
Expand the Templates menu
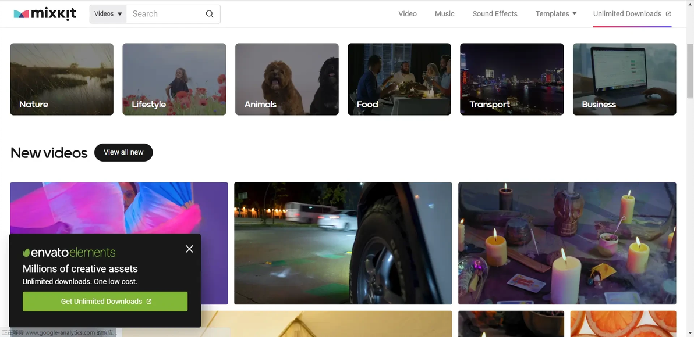click(x=556, y=14)
